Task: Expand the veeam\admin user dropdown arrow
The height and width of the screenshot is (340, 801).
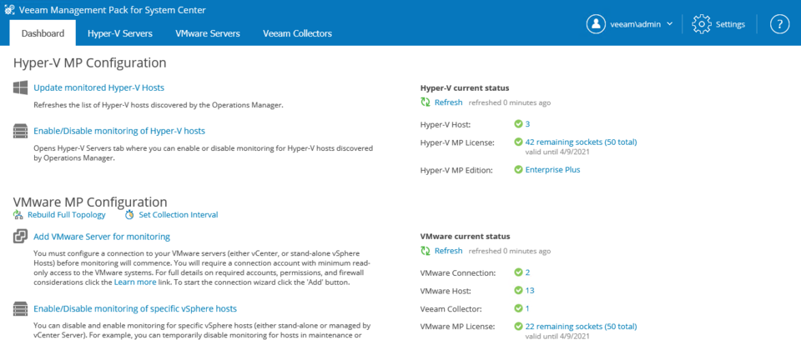Action: (x=670, y=24)
